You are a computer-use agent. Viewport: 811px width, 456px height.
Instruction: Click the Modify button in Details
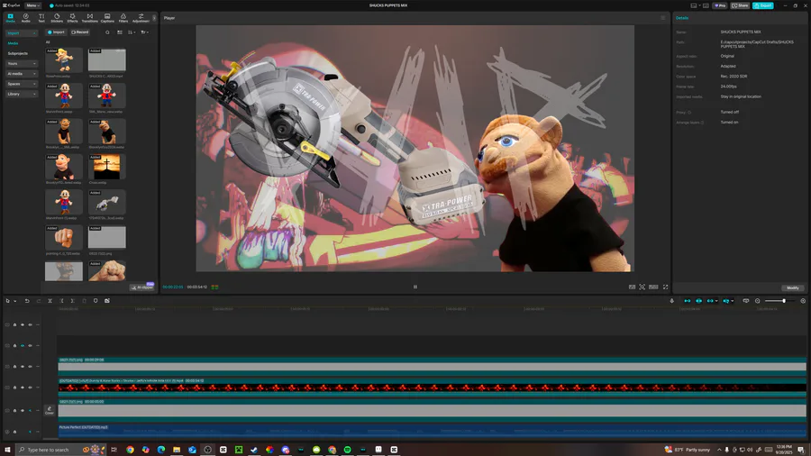(x=793, y=288)
